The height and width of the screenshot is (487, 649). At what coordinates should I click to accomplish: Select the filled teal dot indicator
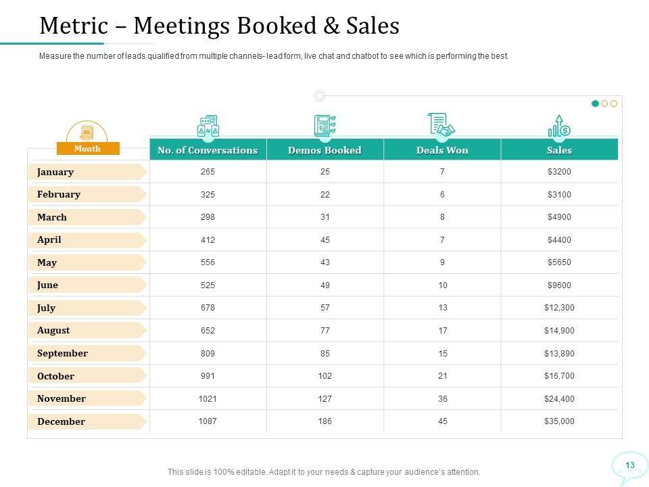tap(595, 103)
